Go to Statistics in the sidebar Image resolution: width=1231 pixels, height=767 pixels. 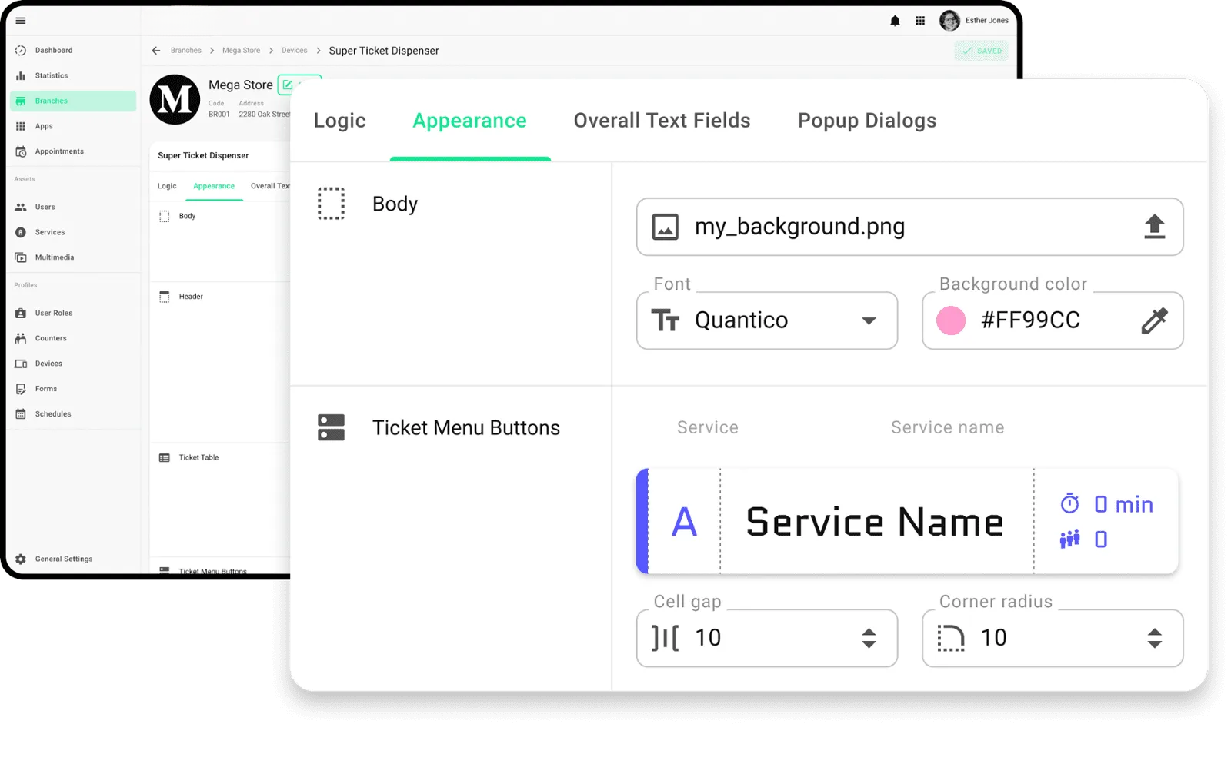click(x=51, y=76)
